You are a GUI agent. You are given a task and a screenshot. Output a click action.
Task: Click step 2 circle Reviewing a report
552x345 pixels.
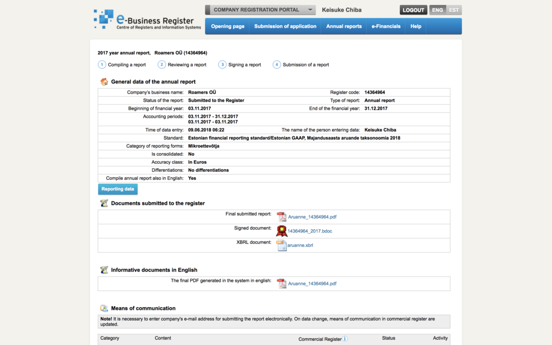pos(162,65)
